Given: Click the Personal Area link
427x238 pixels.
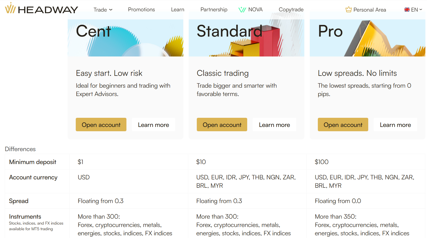Looking at the screenshot, I should point(370,10).
